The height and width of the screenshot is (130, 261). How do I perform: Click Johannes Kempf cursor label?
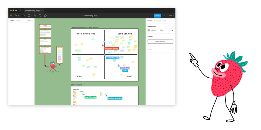(x=111, y=48)
